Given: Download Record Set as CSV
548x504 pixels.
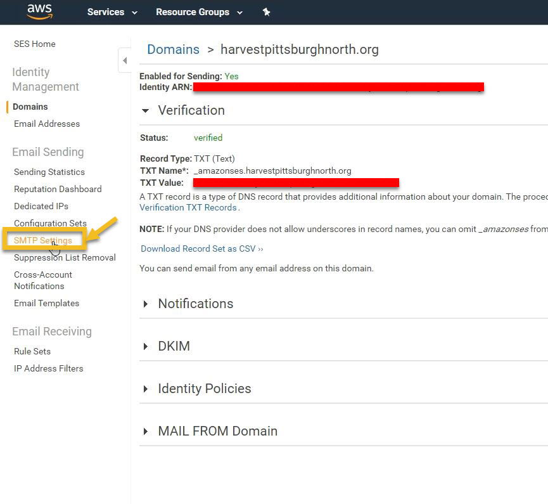Looking at the screenshot, I should click(x=202, y=249).
